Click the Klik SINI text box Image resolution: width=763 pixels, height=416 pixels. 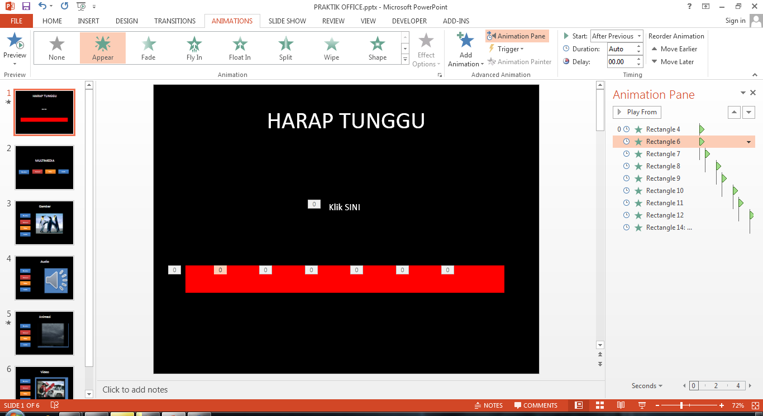point(345,207)
